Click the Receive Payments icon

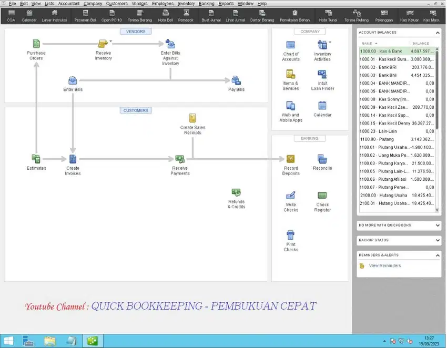[x=180, y=159]
